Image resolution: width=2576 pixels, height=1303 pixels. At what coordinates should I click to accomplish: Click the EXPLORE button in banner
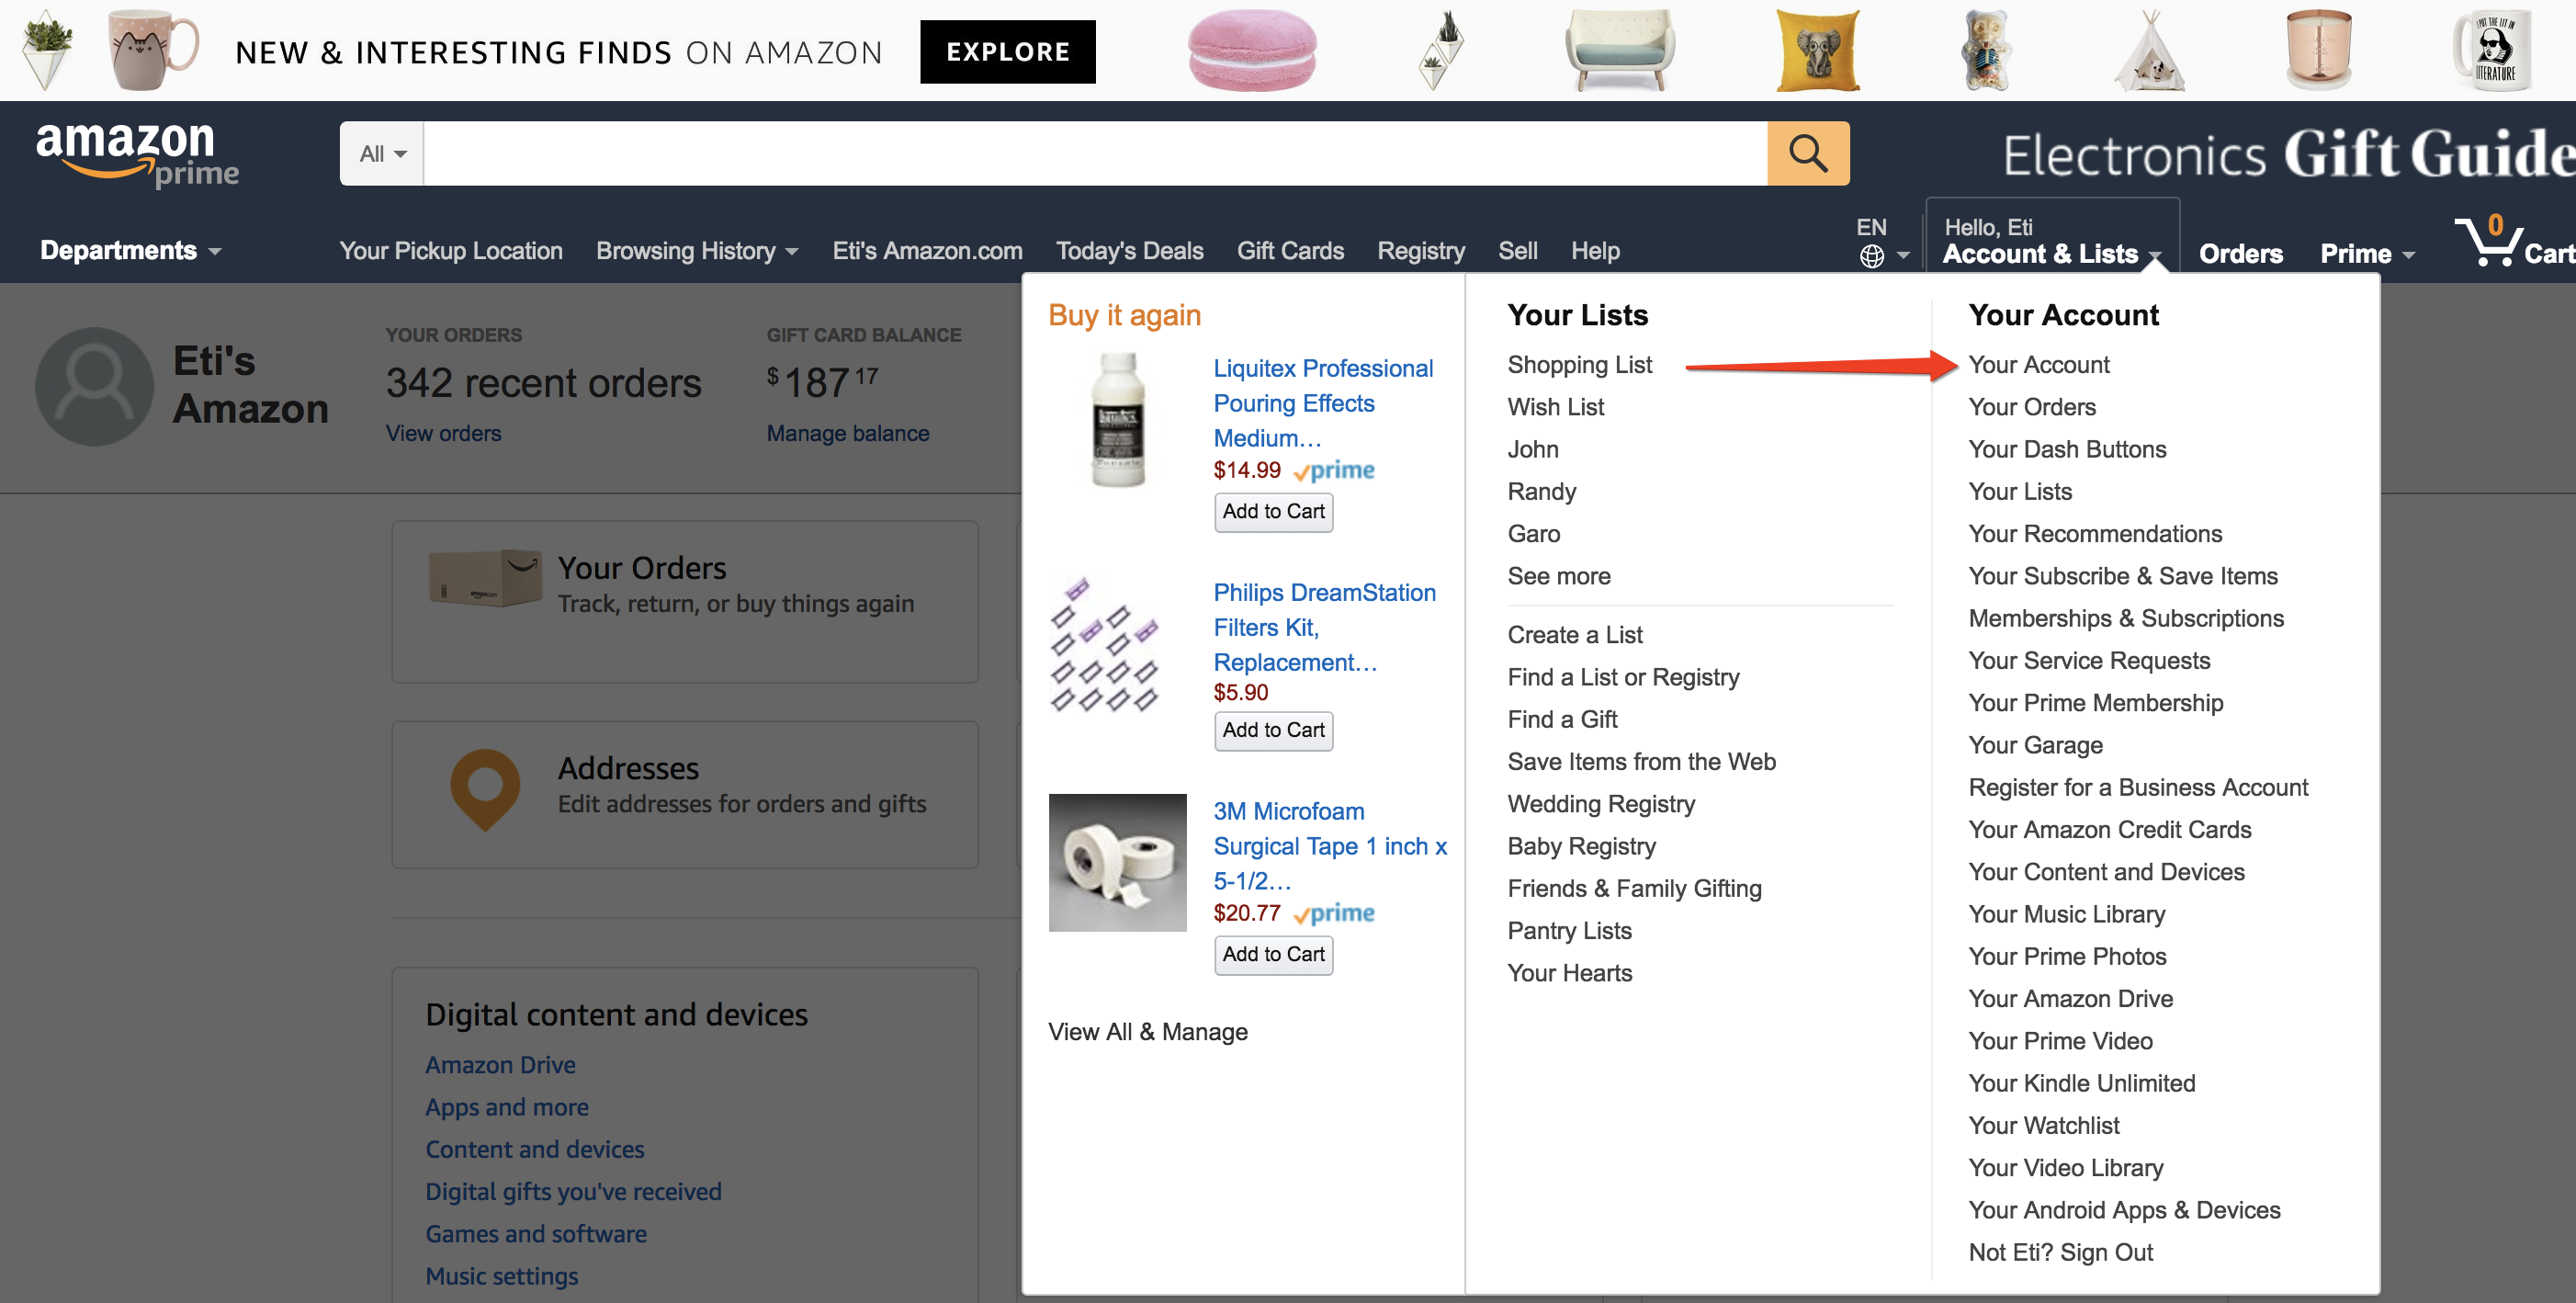pos(1007,52)
